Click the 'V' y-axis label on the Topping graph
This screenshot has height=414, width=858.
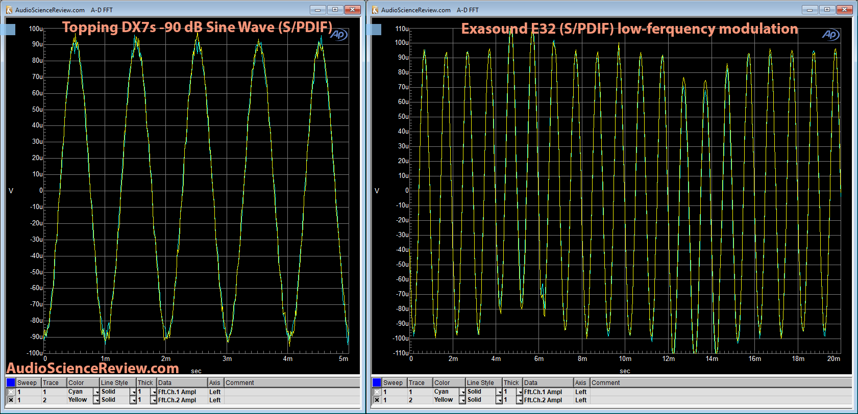11,191
